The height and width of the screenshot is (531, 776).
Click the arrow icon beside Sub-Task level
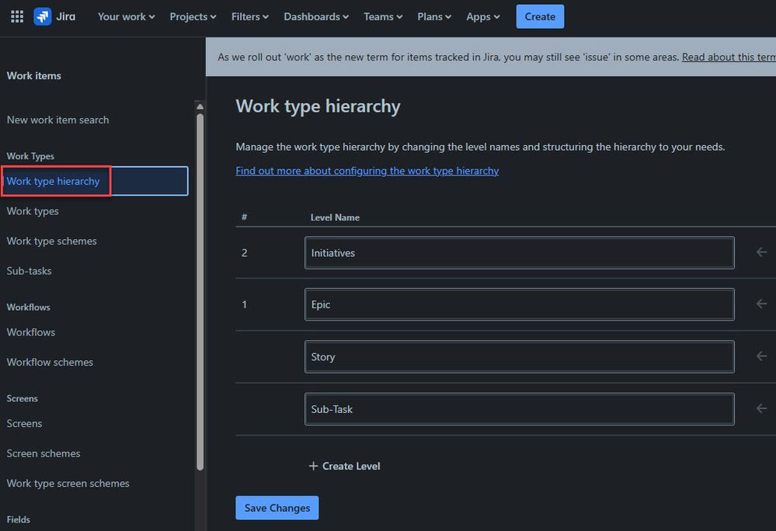pos(761,408)
